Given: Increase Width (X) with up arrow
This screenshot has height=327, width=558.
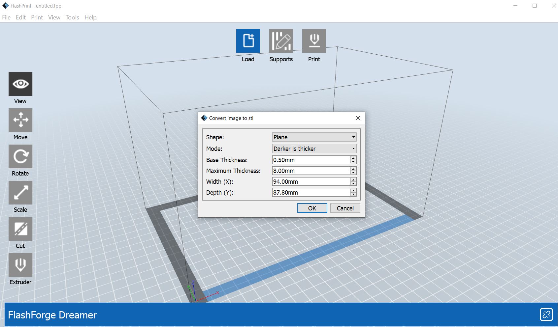Looking at the screenshot, I should [353, 179].
